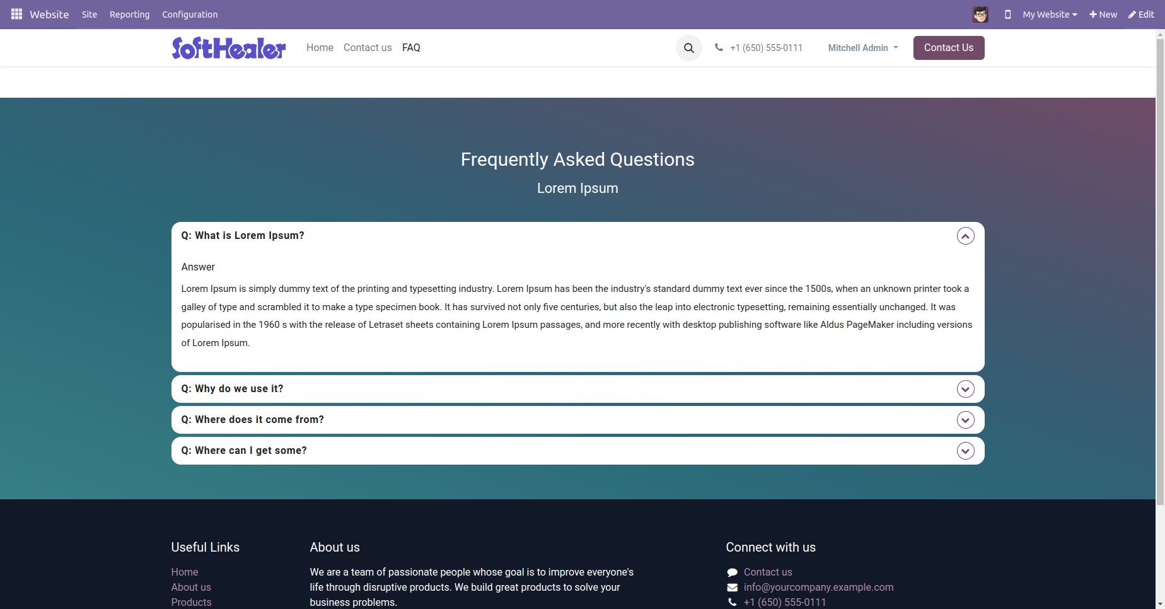Toggle the mobile preview icon
Viewport: 1165px width, 609px height.
pyautogui.click(x=1008, y=14)
